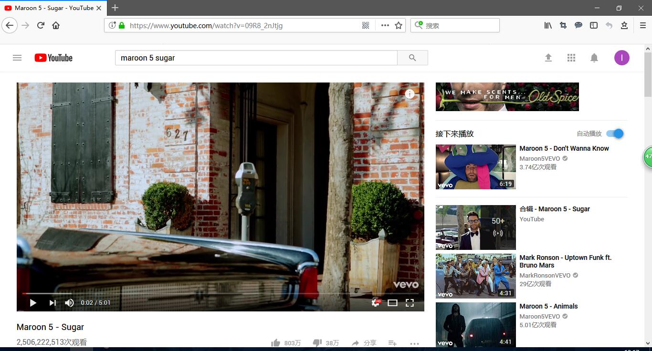
Task: Show the video info card icon
Action: [x=410, y=94]
